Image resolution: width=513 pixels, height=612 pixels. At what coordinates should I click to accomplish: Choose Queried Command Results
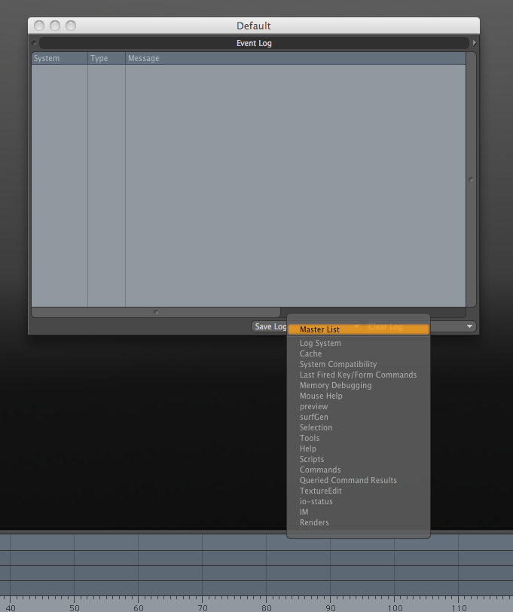click(359, 480)
